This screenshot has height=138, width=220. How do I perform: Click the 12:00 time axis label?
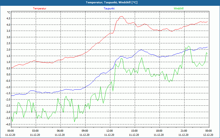[109, 131]
